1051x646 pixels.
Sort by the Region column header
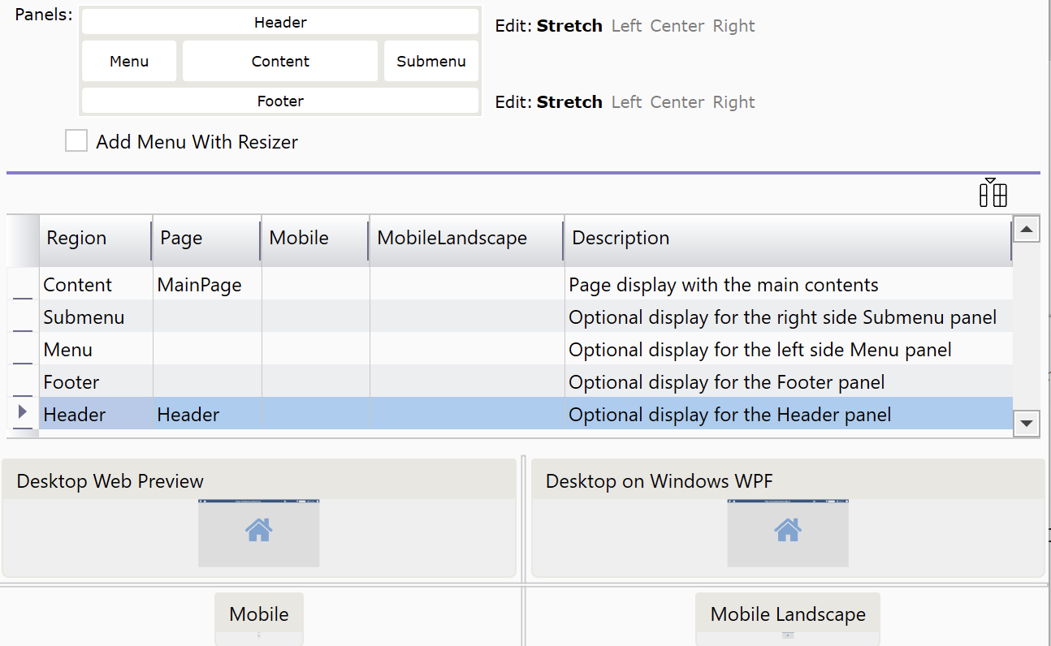pyautogui.click(x=77, y=239)
